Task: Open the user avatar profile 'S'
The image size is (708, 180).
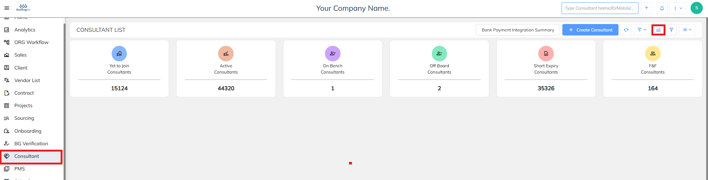Action: [697, 8]
